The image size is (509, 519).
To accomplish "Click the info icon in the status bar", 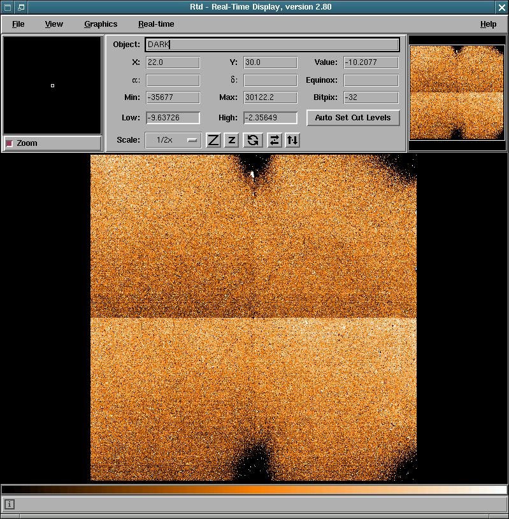I will (x=10, y=504).
